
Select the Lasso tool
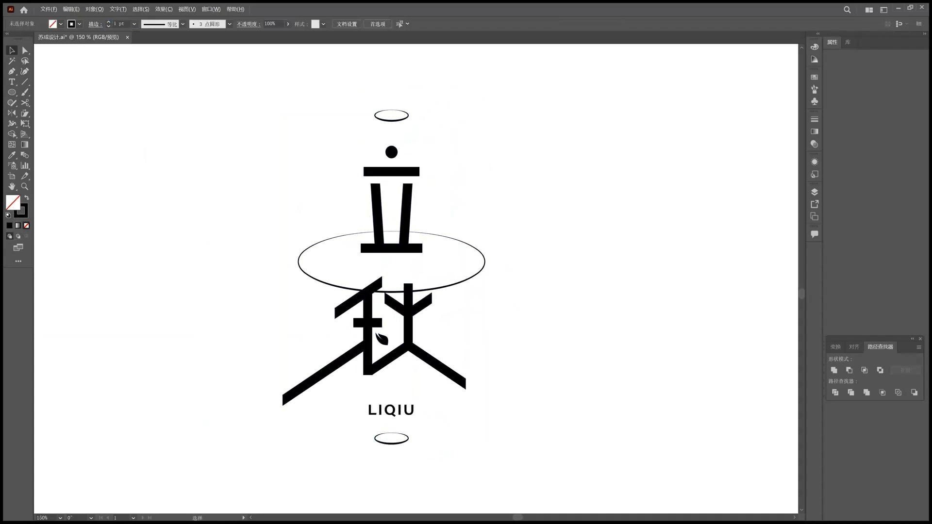(25, 61)
